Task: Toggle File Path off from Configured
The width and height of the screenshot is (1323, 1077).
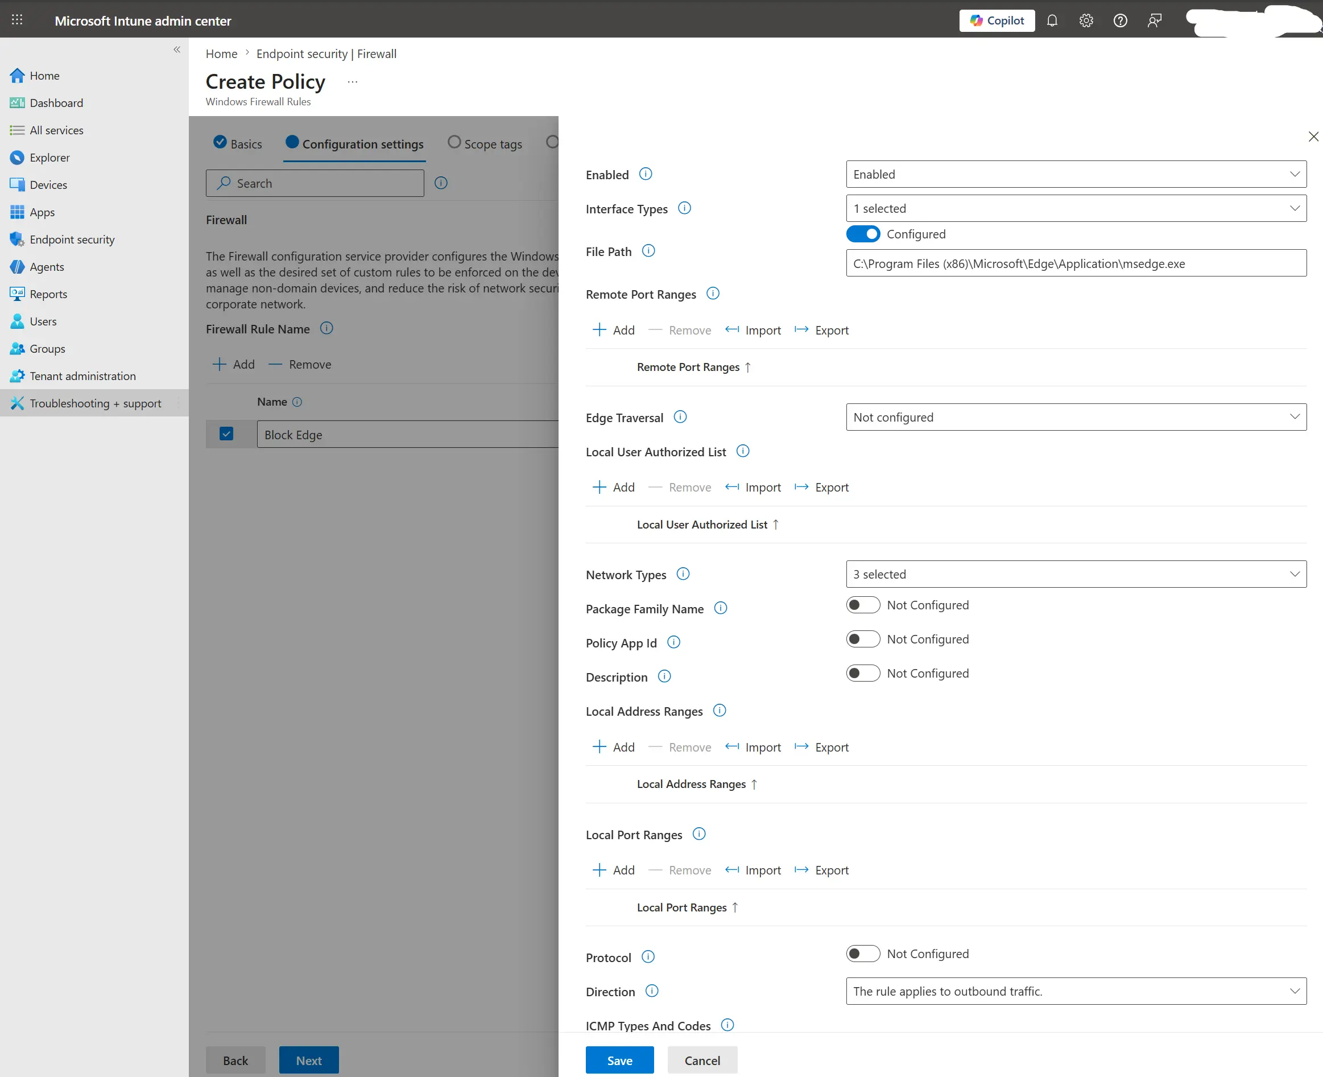Action: point(863,234)
